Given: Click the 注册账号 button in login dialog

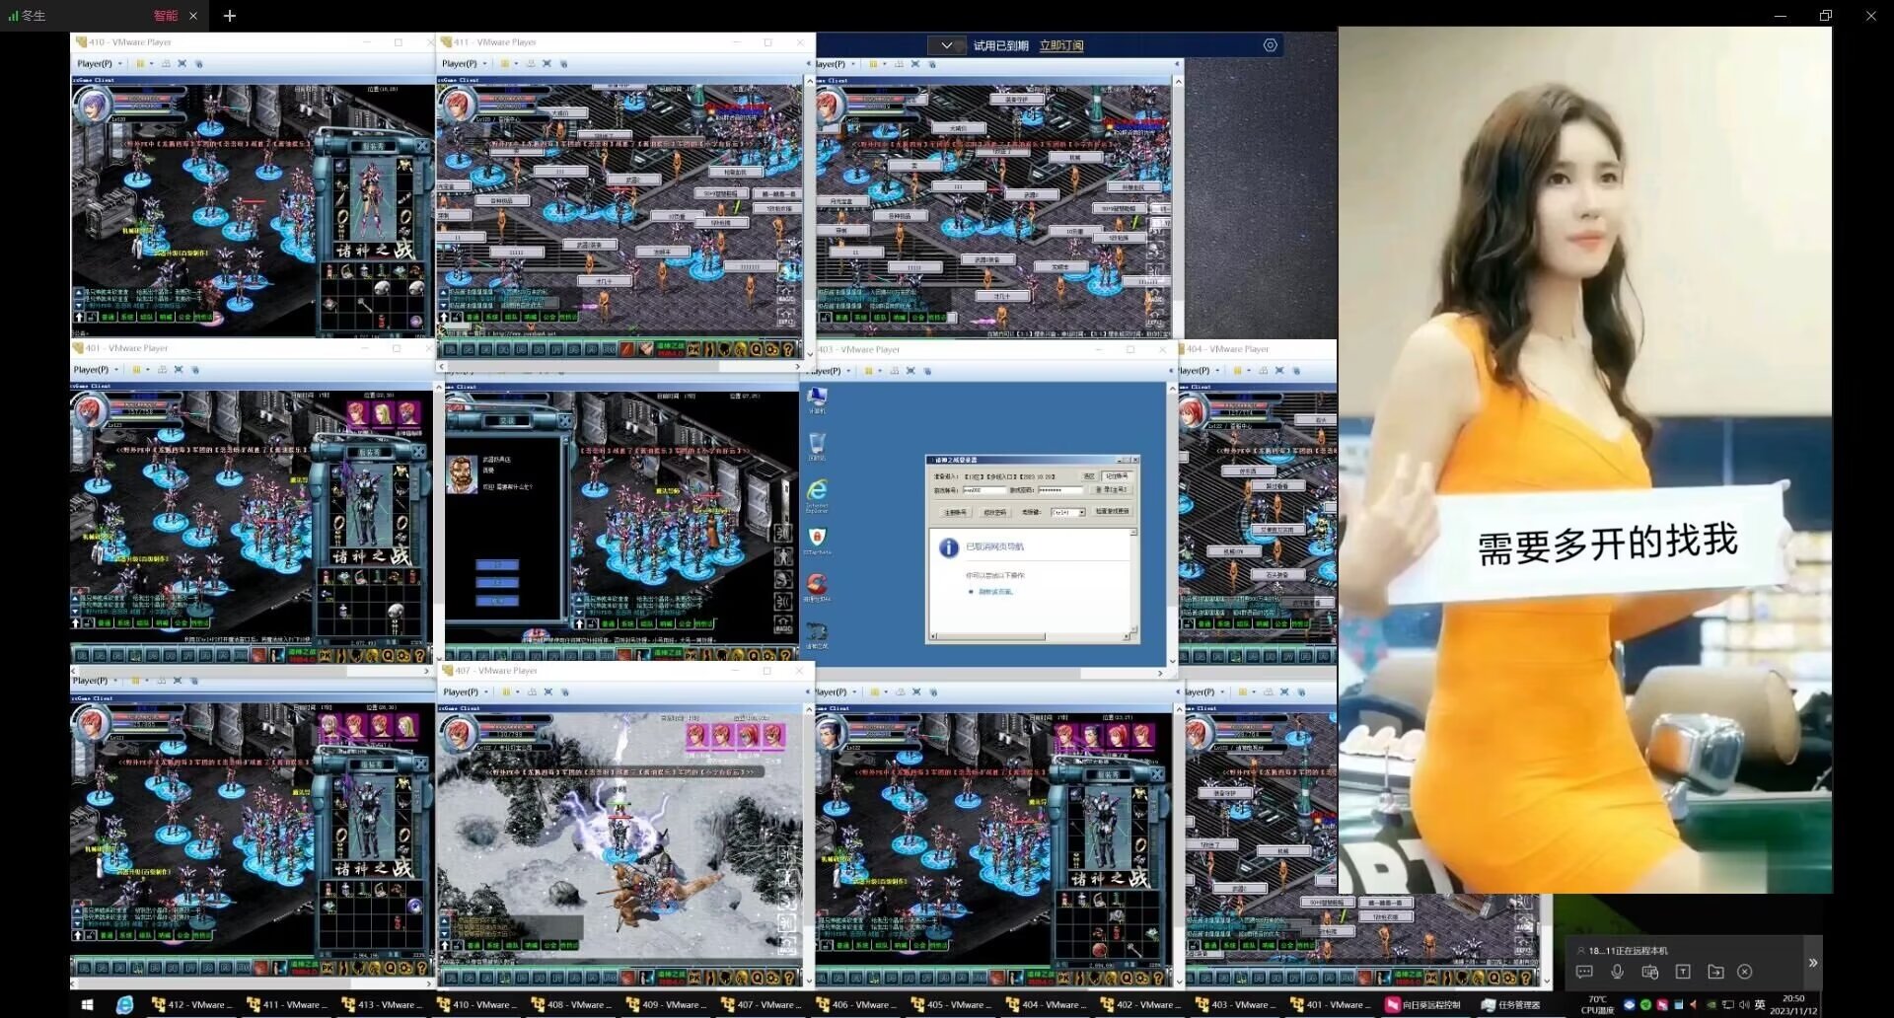Looking at the screenshot, I should click(x=955, y=513).
